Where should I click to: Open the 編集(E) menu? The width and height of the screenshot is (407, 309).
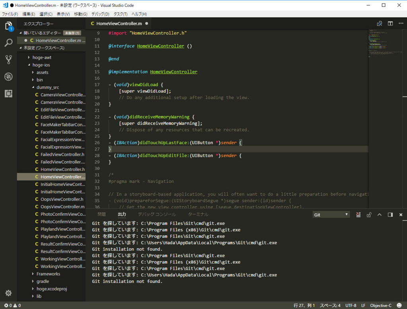click(x=29, y=14)
